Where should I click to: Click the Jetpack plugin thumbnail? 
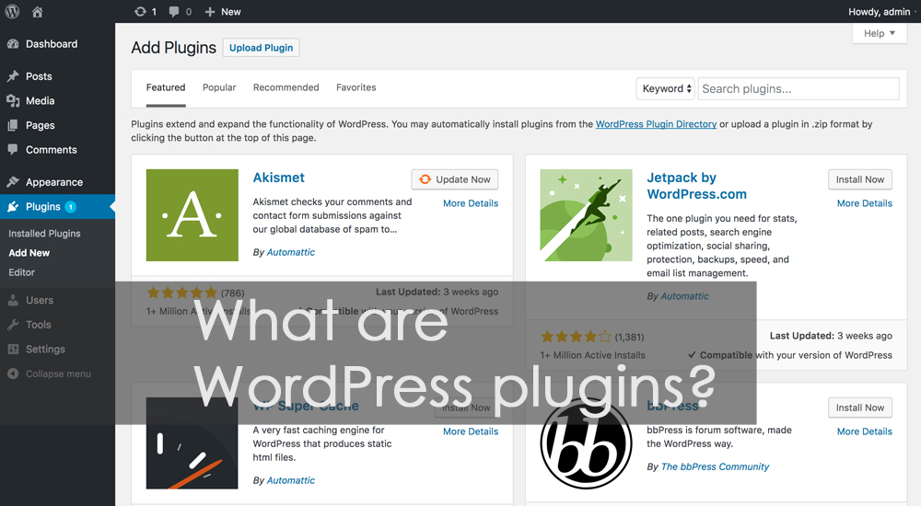pos(586,215)
